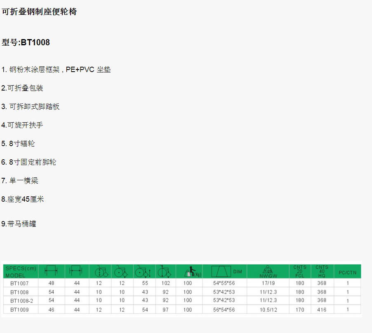Click the CNTS 40 HQ column header
This screenshot has height=333, width=372.
(x=322, y=271)
